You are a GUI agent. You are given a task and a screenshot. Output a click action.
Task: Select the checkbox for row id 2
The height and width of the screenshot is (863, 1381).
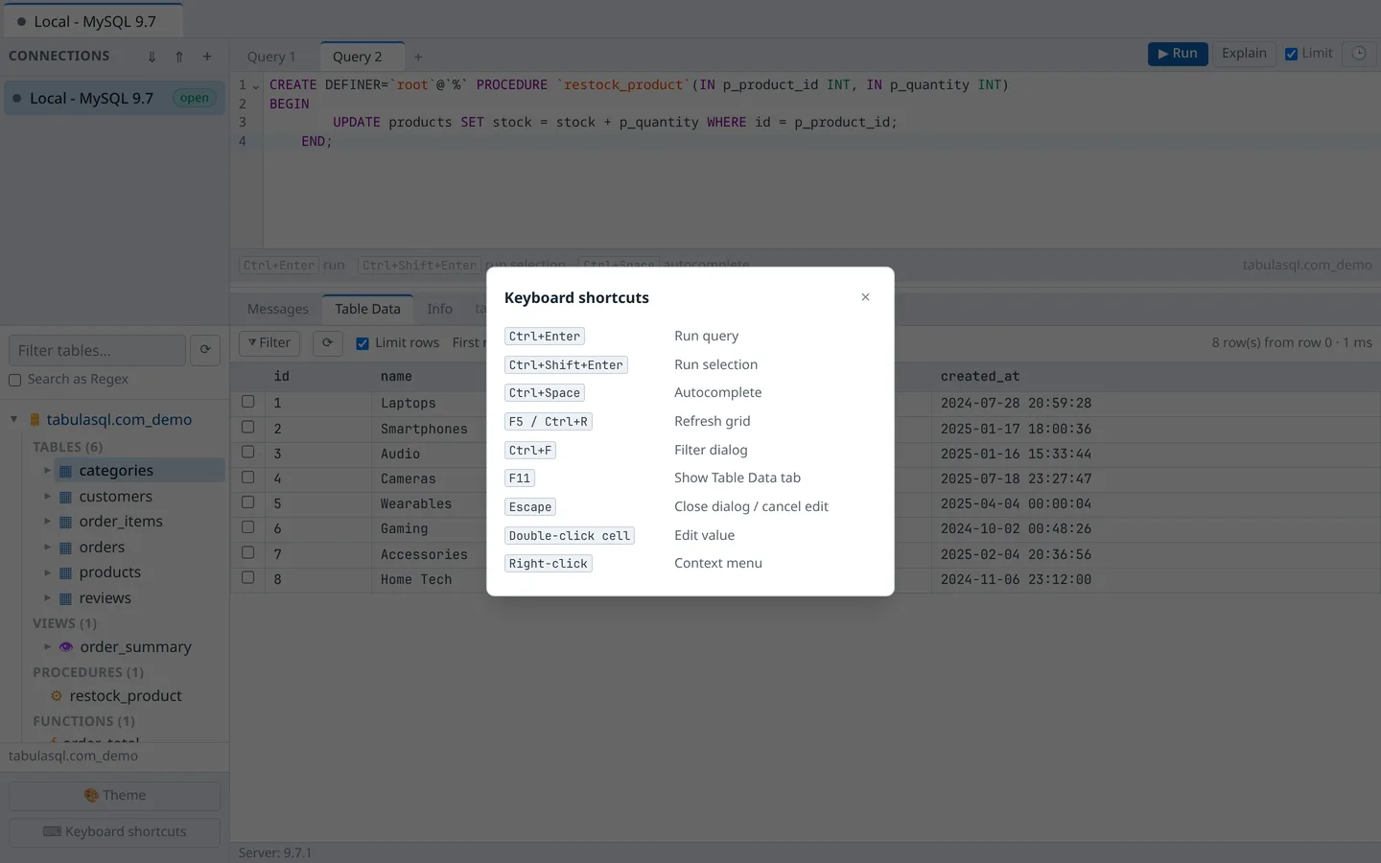(x=247, y=427)
